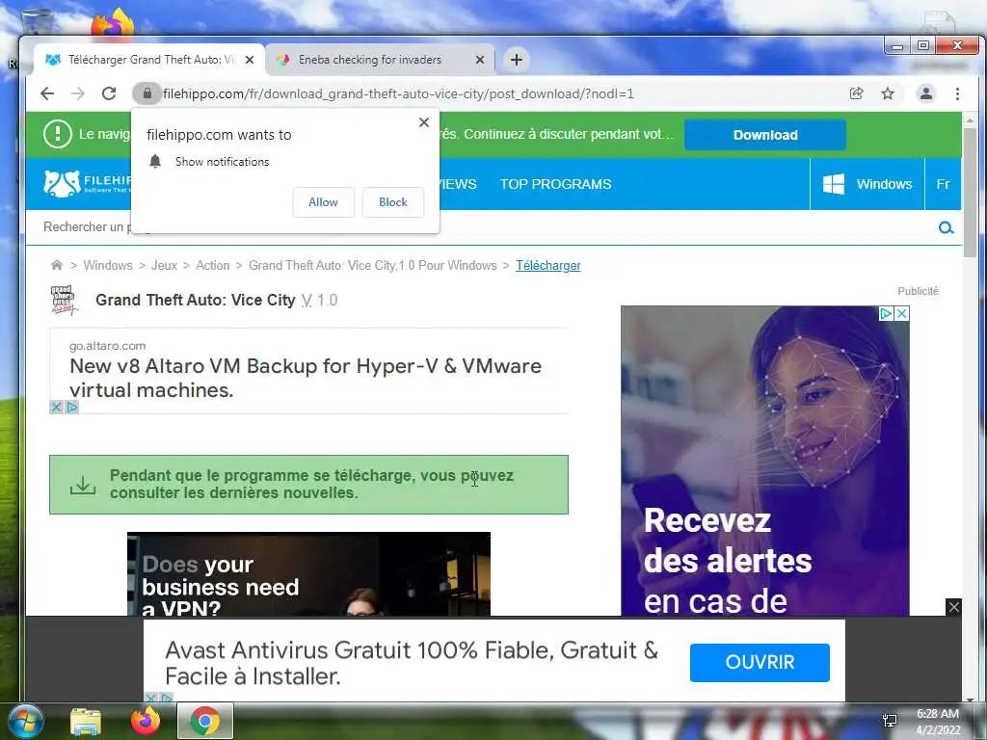The width and height of the screenshot is (987, 740).
Task: Click the AdChoices icon on sidebar ad
Action: click(887, 313)
